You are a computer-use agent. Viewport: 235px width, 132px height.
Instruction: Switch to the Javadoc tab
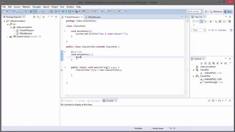coord(82,101)
